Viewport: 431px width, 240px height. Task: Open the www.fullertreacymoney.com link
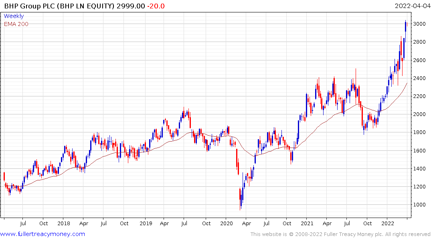coord(42,234)
